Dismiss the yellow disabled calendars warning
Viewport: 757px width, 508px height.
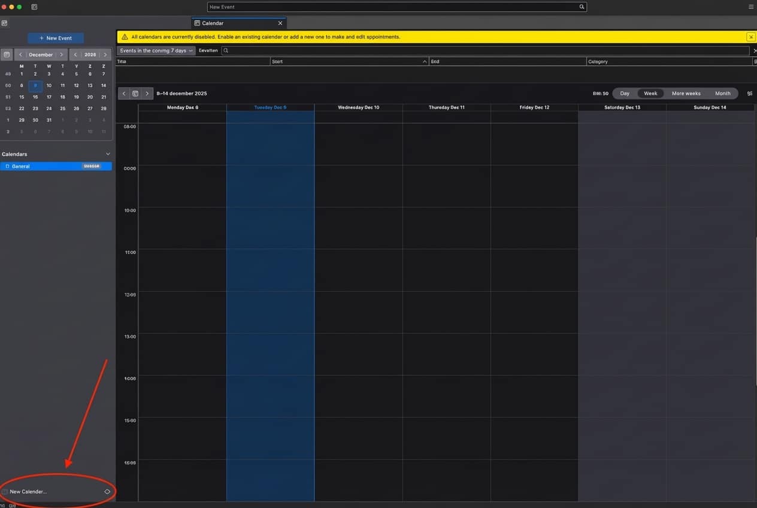click(750, 37)
